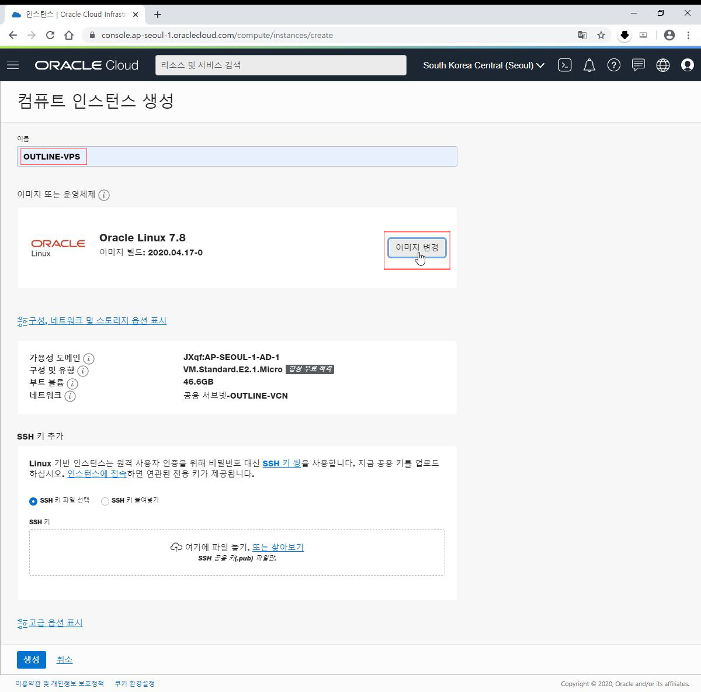Click info icon next to 구성 및 유형
The height and width of the screenshot is (692, 701).
pyautogui.click(x=83, y=371)
